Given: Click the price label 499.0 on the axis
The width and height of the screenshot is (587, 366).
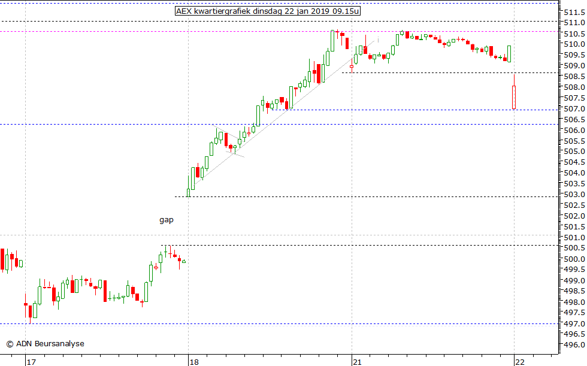Looking at the screenshot, I should click(x=574, y=280).
